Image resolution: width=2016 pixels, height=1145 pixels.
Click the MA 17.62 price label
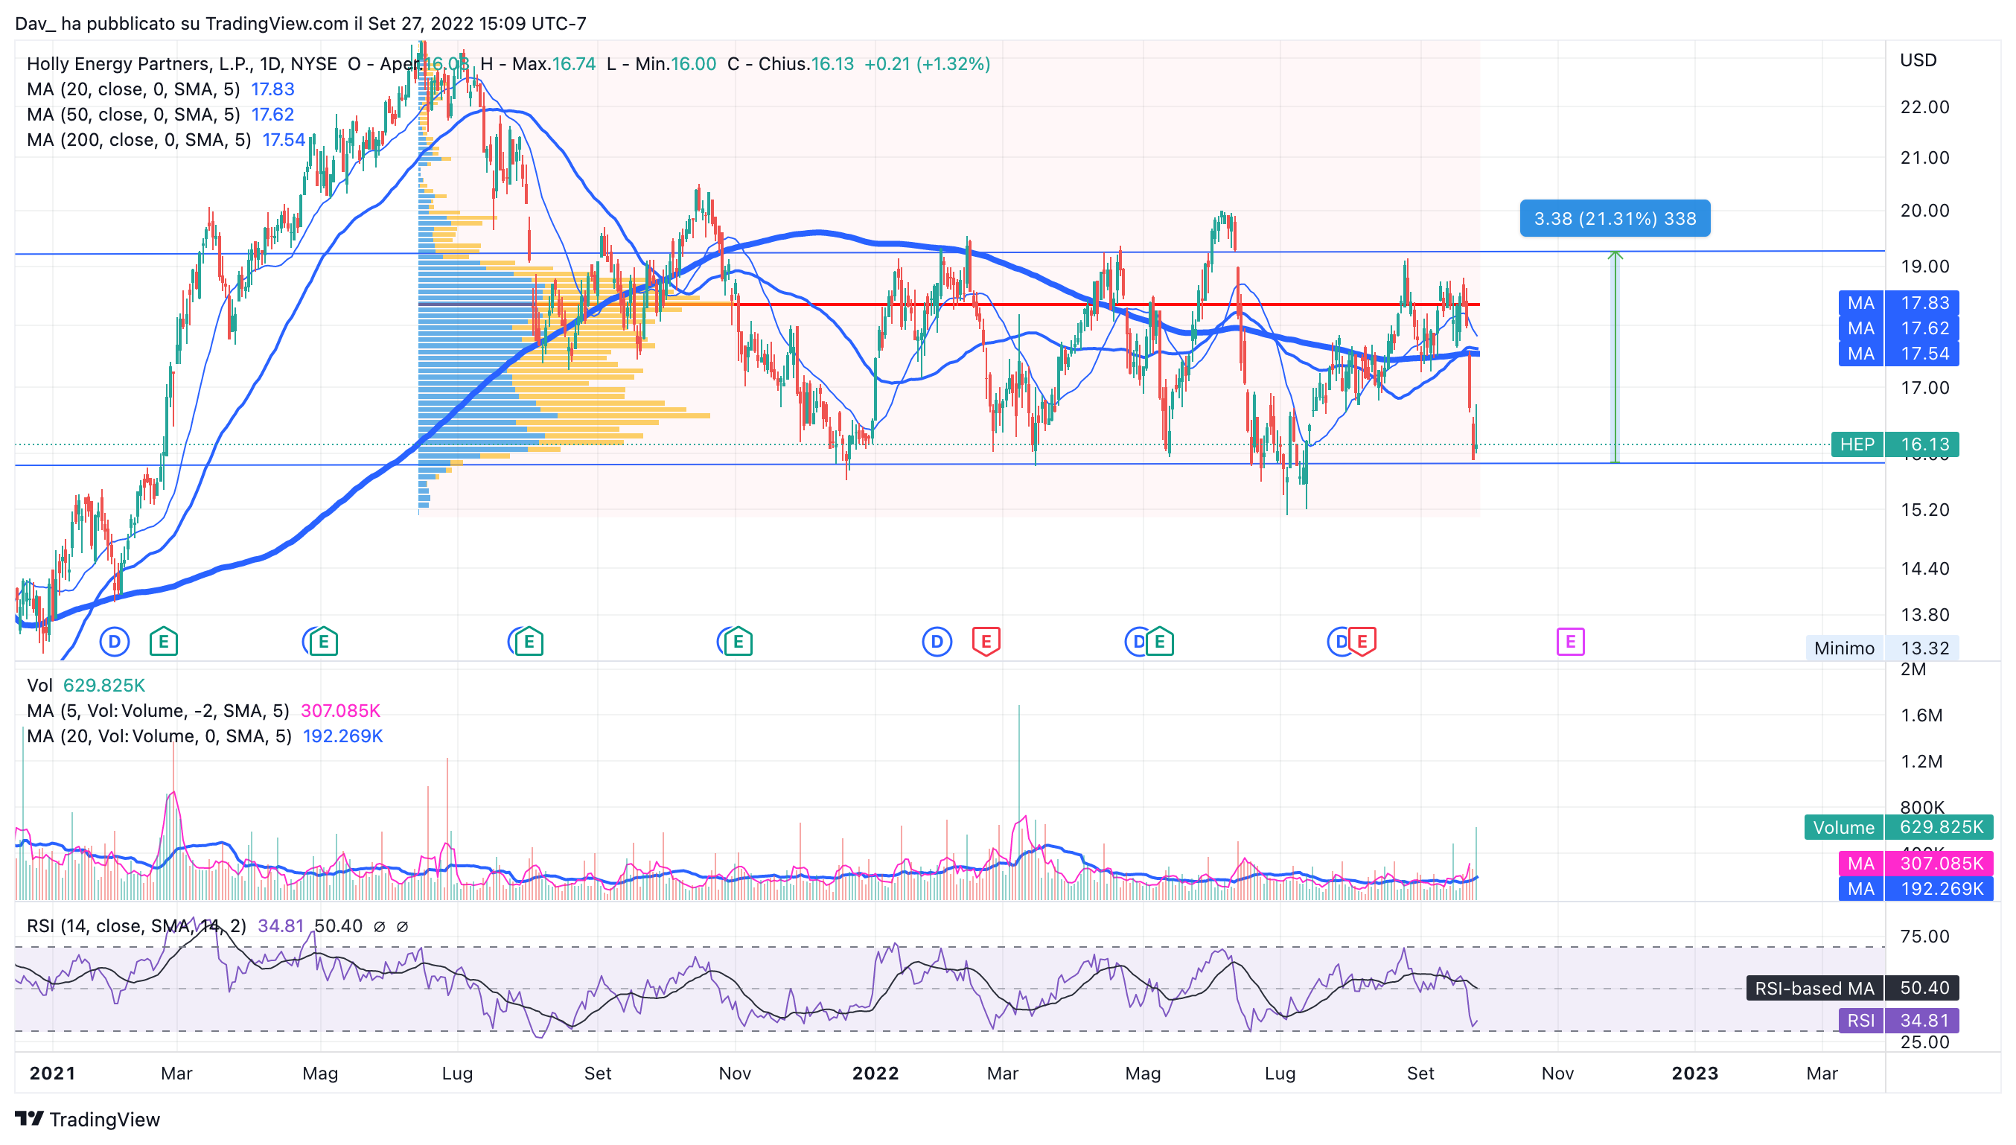click(1898, 328)
